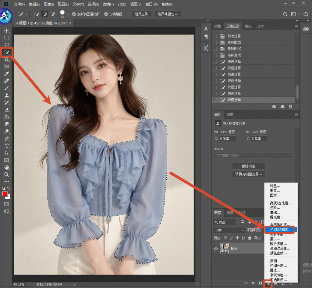Select the Spot Healing Brush tool
The width and height of the screenshot is (312, 288).
pos(7,81)
